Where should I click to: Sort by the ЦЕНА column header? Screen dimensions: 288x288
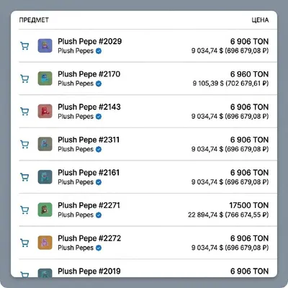260,20
